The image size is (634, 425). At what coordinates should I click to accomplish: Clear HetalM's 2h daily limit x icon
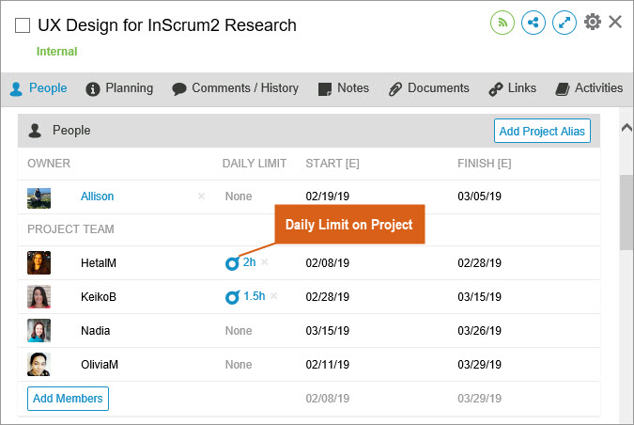pyautogui.click(x=265, y=262)
